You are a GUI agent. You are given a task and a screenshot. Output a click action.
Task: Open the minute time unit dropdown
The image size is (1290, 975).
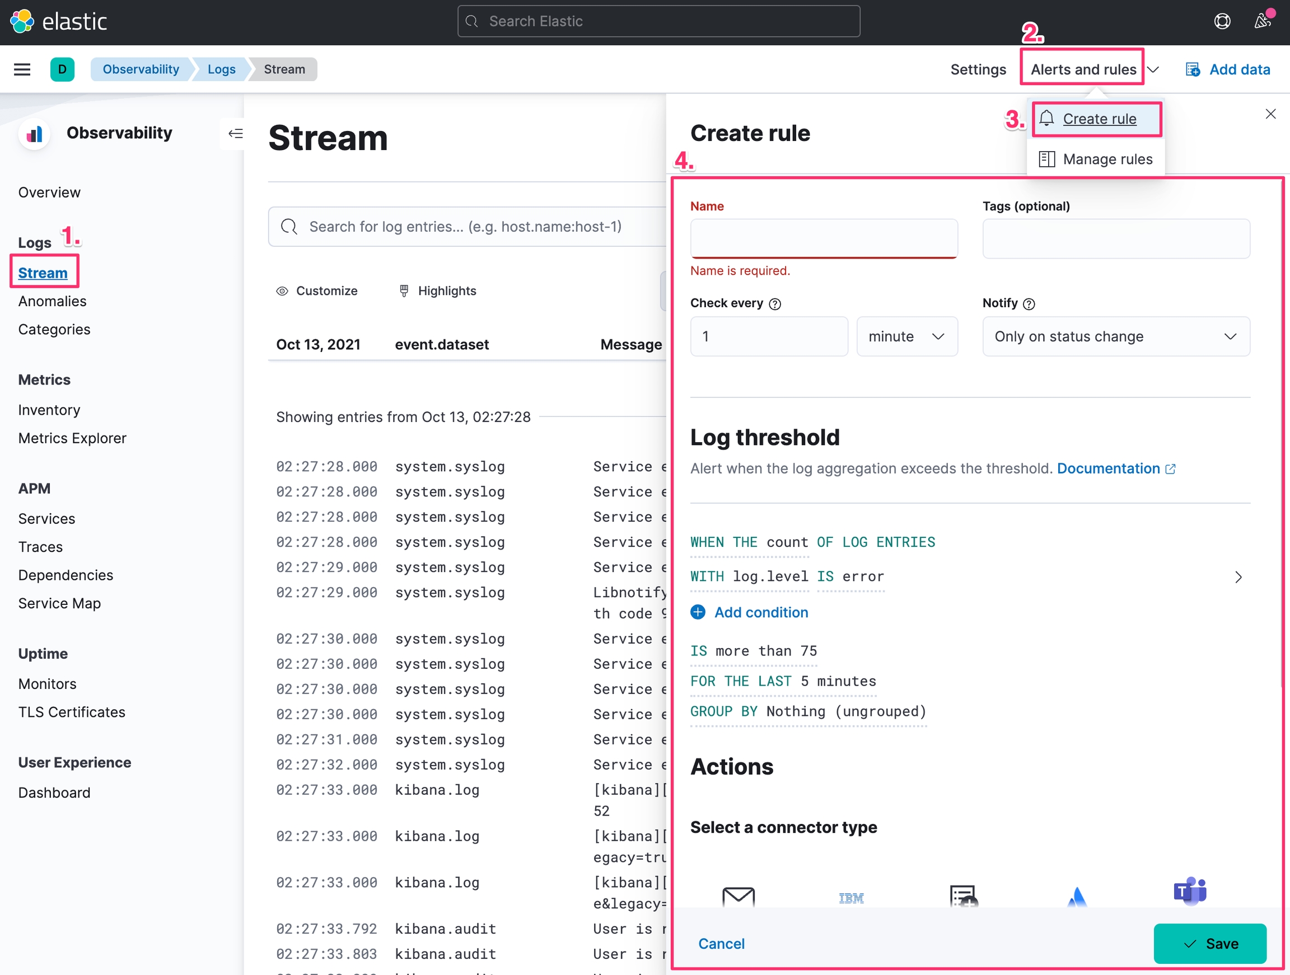click(907, 336)
